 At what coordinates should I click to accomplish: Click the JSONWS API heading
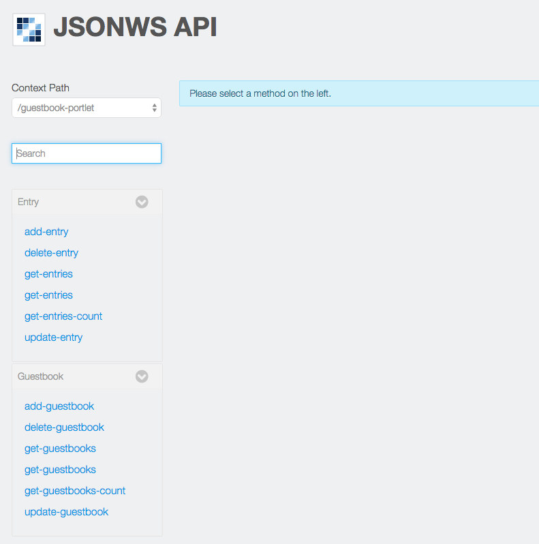click(x=136, y=27)
